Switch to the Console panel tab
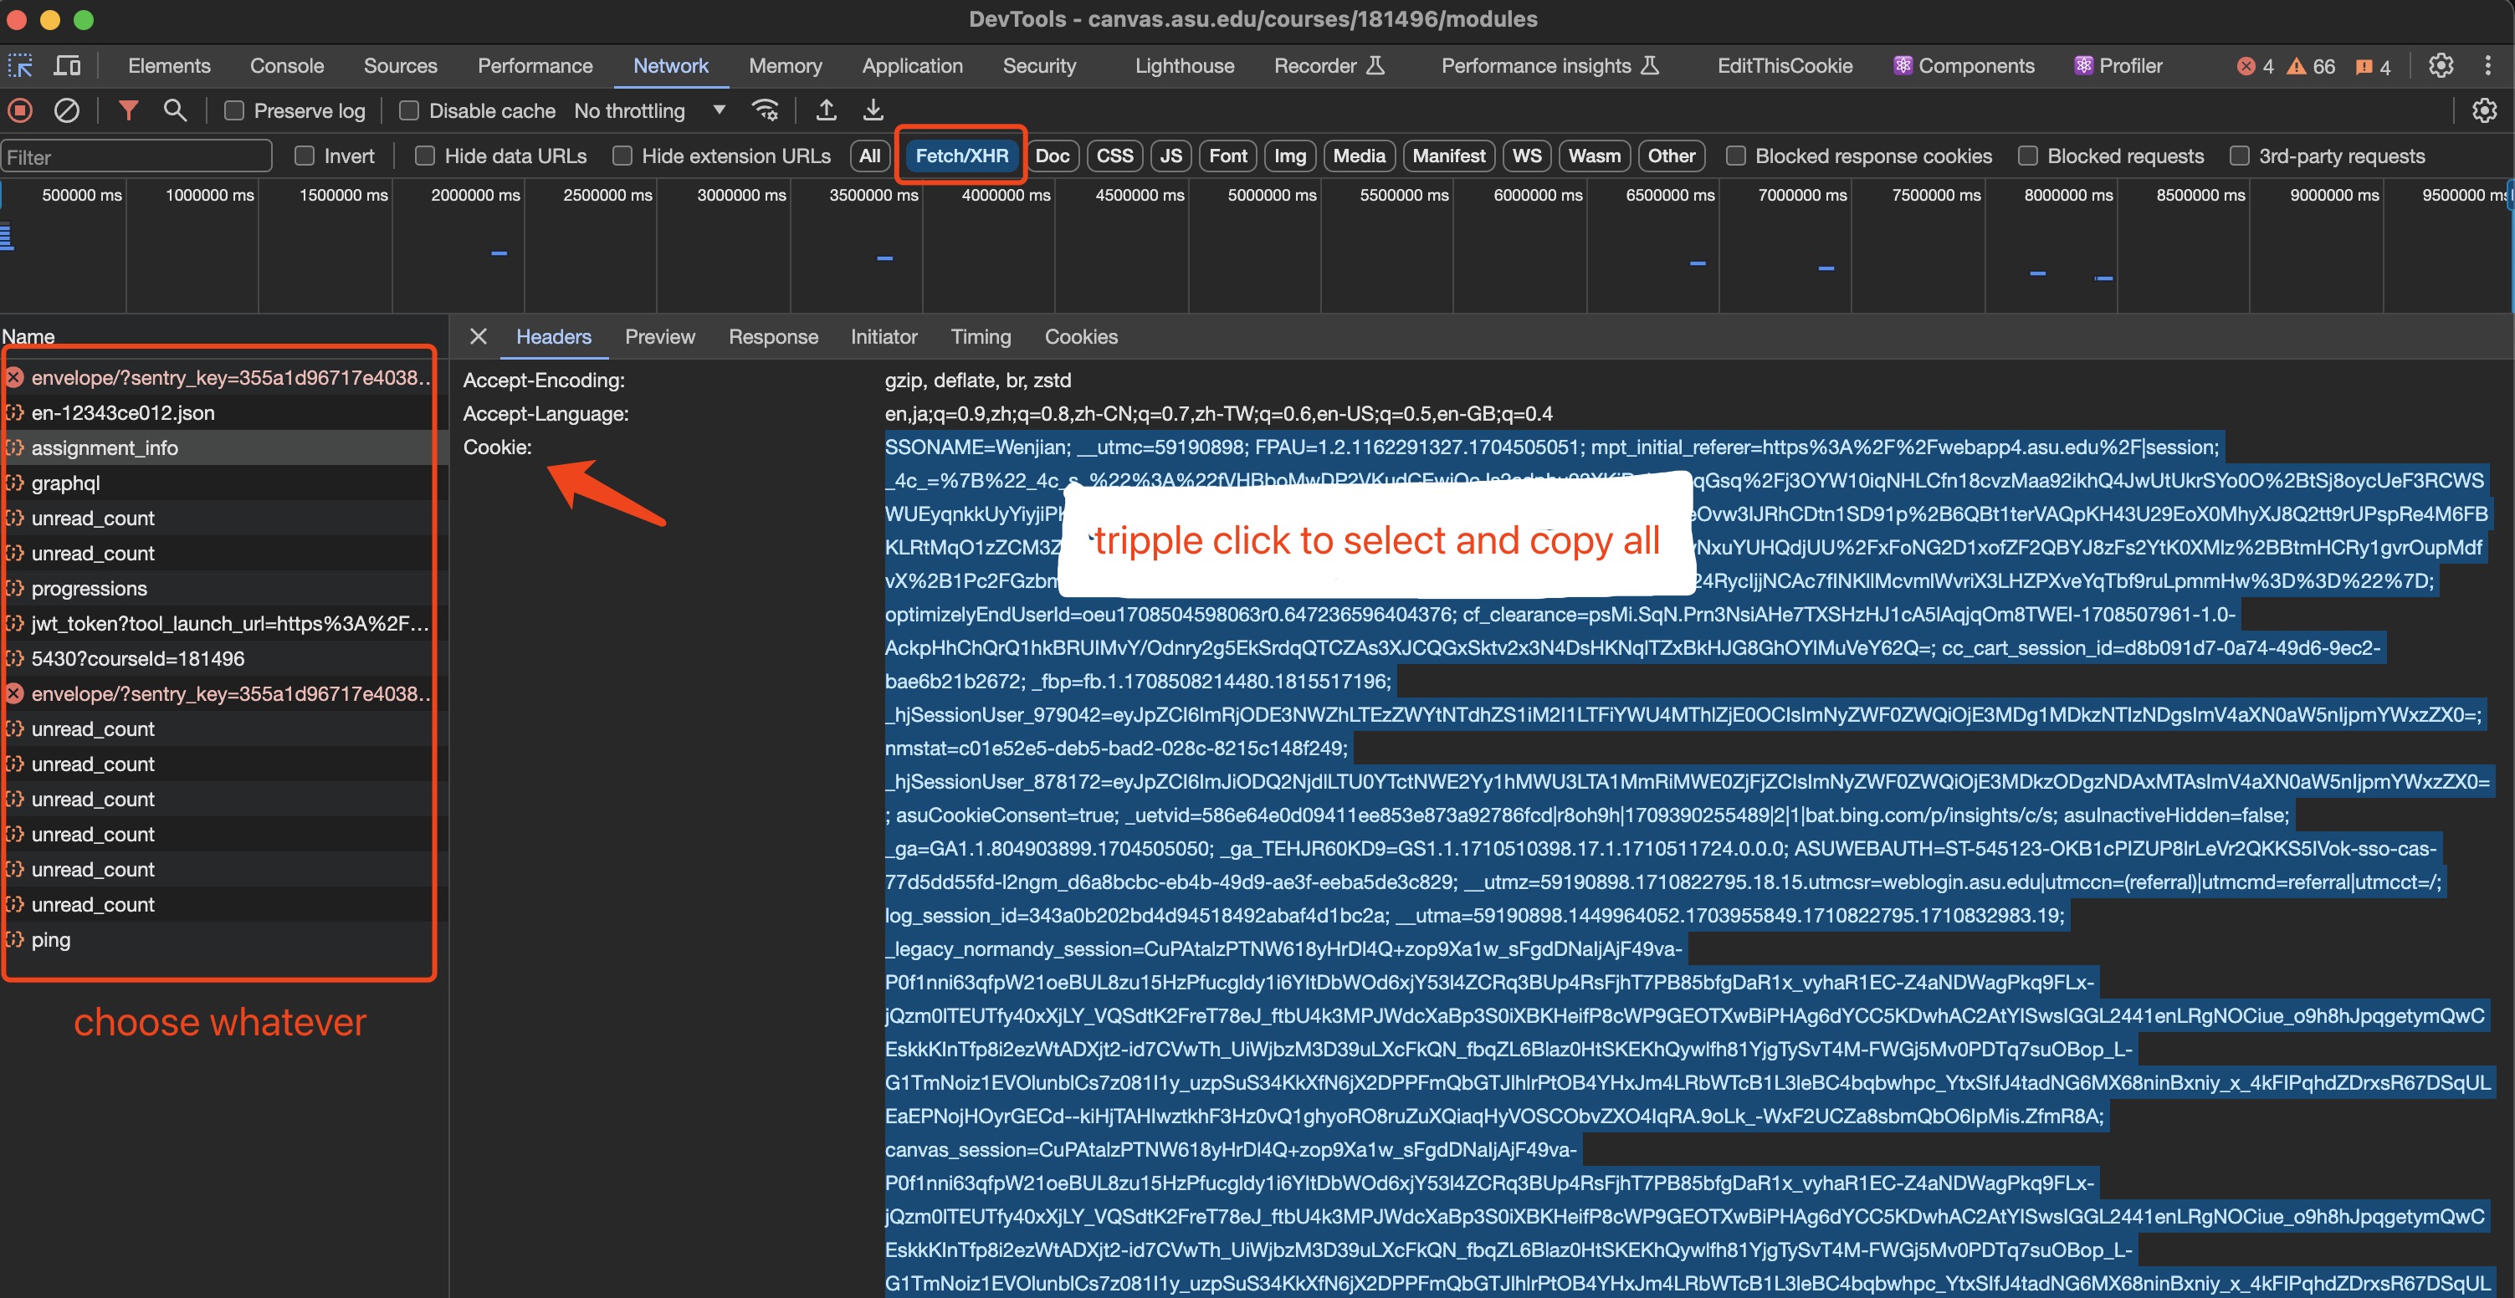The height and width of the screenshot is (1298, 2515). tap(286, 65)
